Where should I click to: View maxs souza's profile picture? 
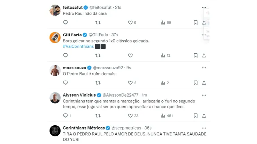tap(55, 71)
